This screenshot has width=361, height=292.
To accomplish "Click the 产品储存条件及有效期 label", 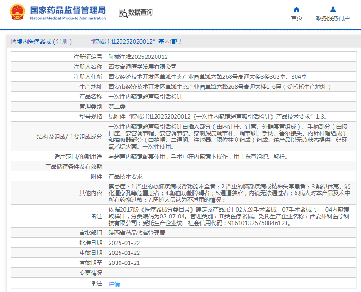I will [x=74, y=166].
